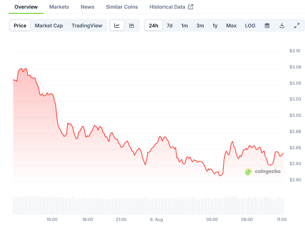Open the calendar date range picker
The height and width of the screenshot is (226, 305).
(x=267, y=26)
